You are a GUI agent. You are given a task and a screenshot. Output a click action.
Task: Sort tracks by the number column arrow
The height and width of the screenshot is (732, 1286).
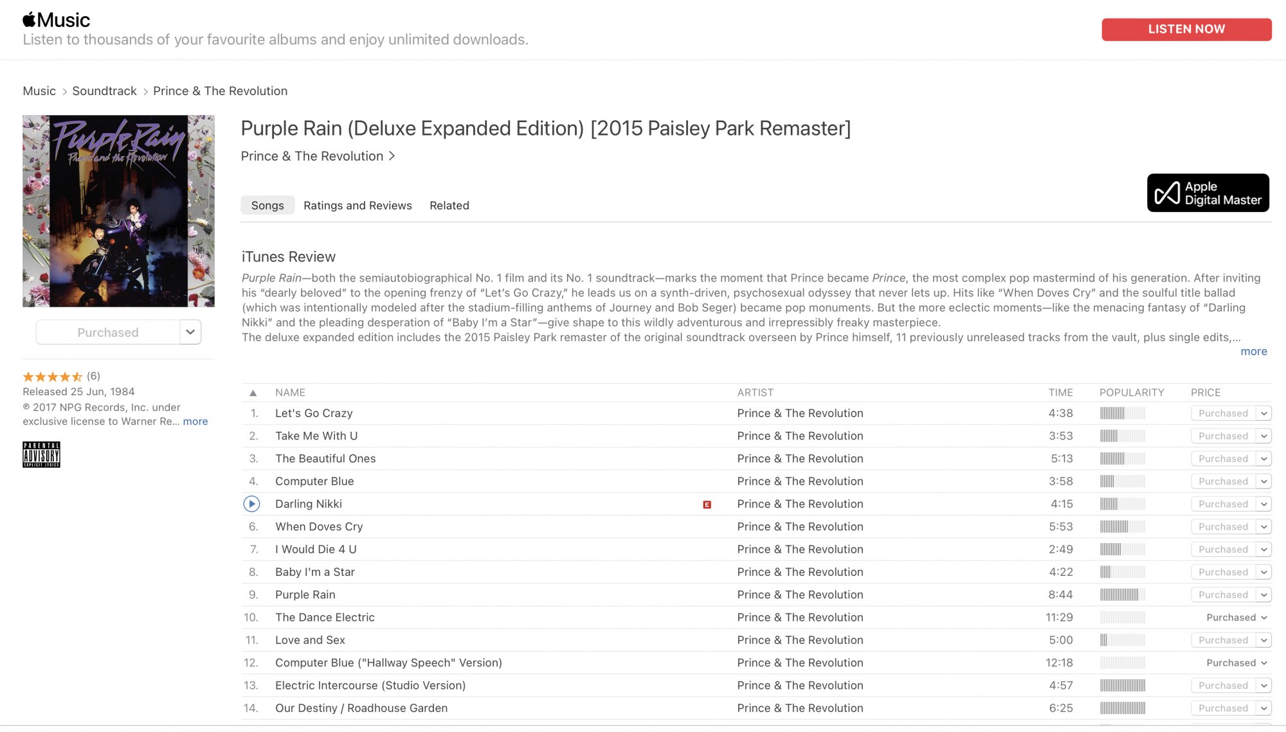(x=253, y=393)
